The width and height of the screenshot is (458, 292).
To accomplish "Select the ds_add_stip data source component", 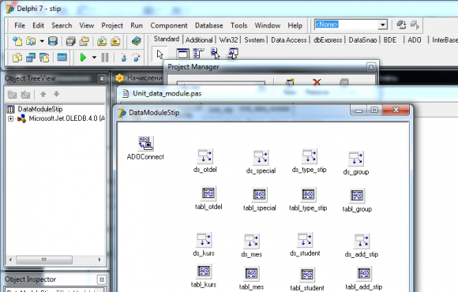I will [362, 241].
